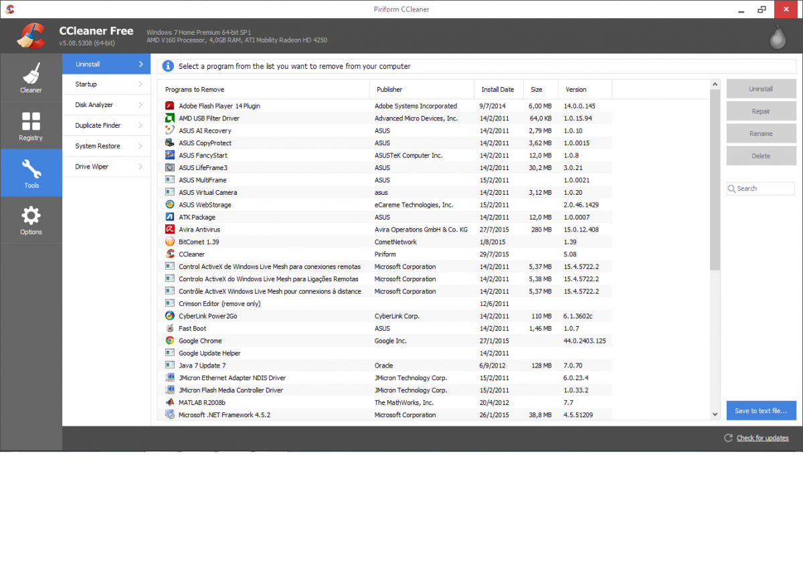The image size is (803, 565).
Task: Click the refresh icon beside Check for updates
Action: click(728, 438)
